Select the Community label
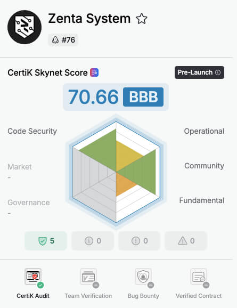237x308 pixels. 204,166
